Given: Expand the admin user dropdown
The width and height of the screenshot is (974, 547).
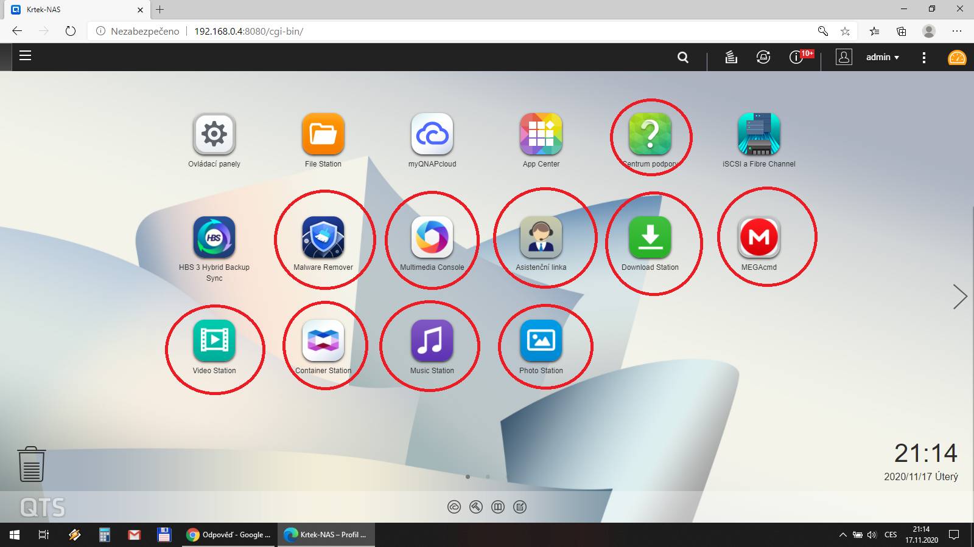Looking at the screenshot, I should pos(882,57).
